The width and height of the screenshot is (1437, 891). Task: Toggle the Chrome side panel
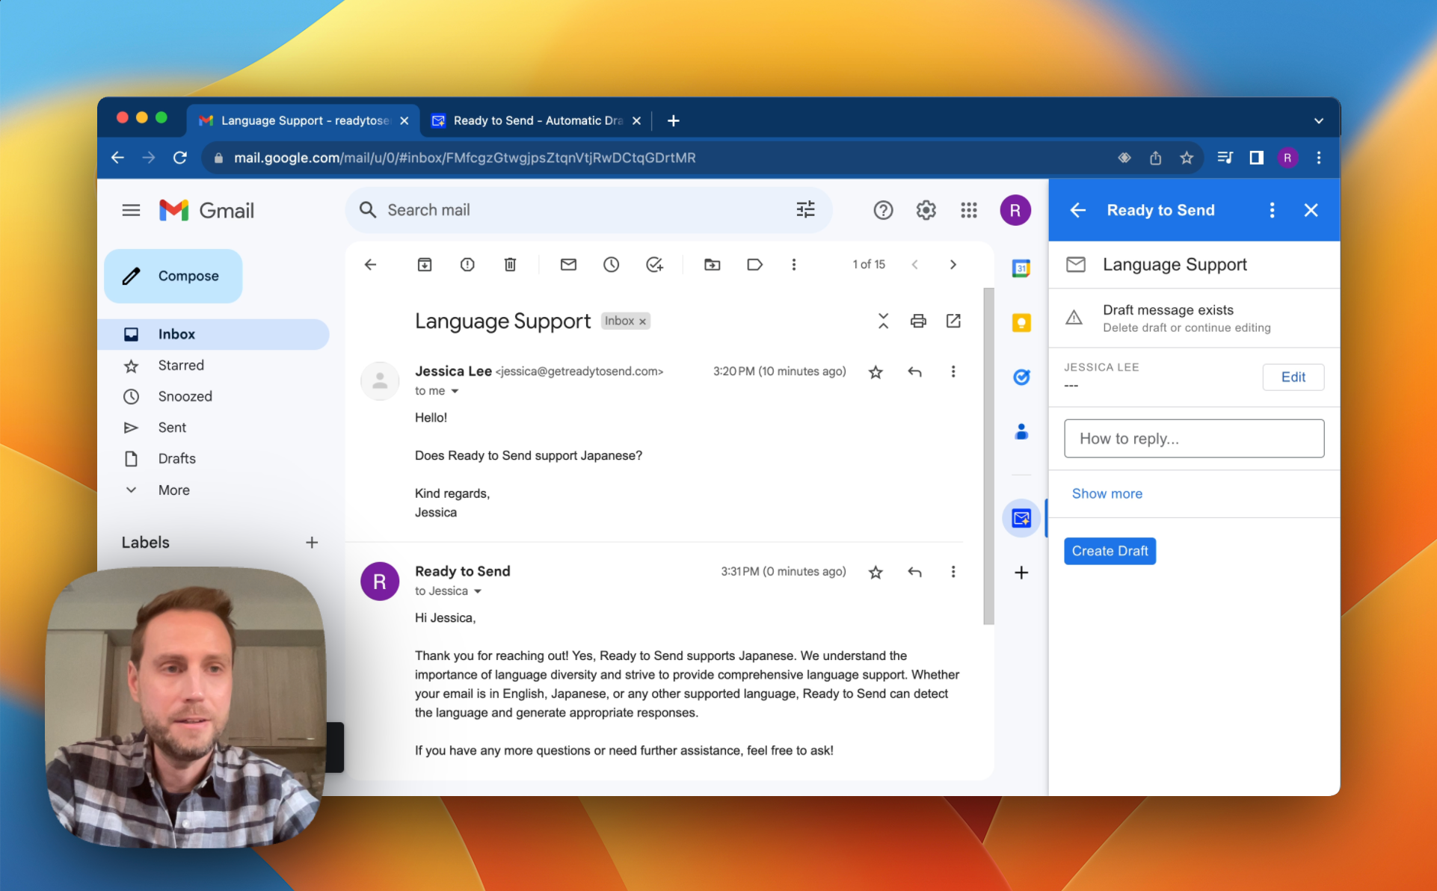click(x=1256, y=158)
